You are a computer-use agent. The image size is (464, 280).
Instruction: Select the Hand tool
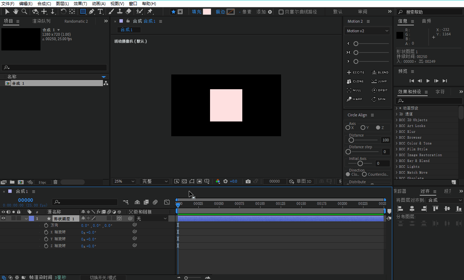(x=16, y=12)
